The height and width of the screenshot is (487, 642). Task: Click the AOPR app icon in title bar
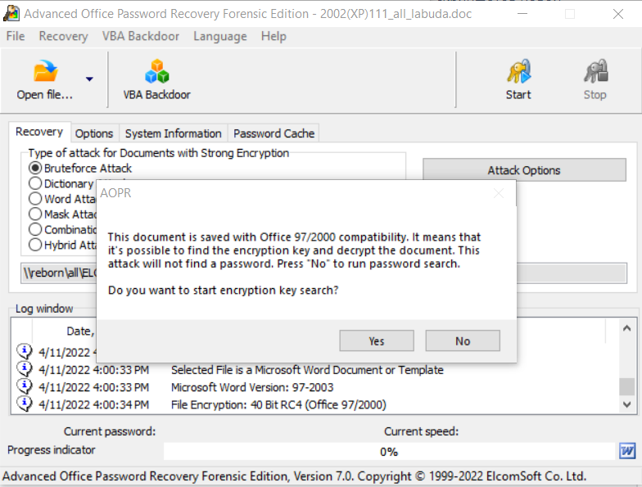click(x=11, y=13)
